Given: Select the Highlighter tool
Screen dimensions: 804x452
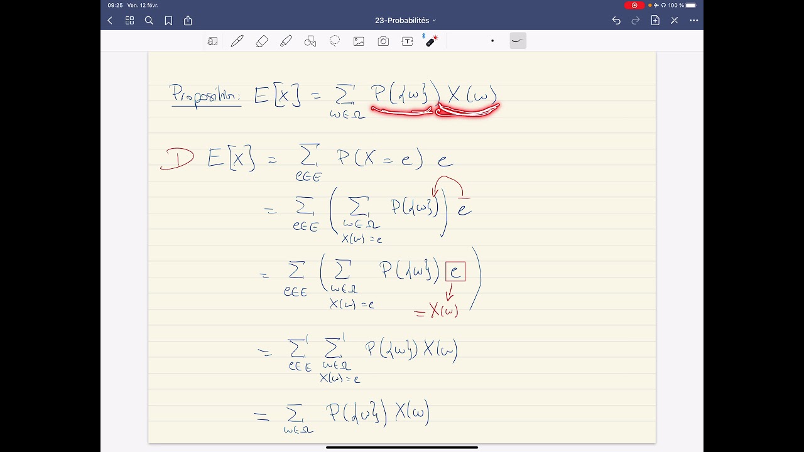Looking at the screenshot, I should (286, 41).
